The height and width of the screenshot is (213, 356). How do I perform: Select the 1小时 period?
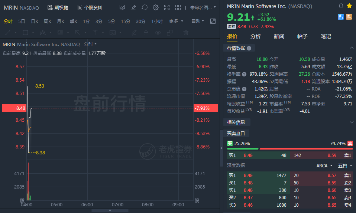pos(157,21)
